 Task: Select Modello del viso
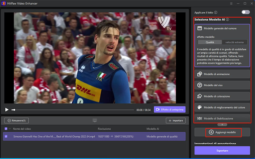coord(222,85)
